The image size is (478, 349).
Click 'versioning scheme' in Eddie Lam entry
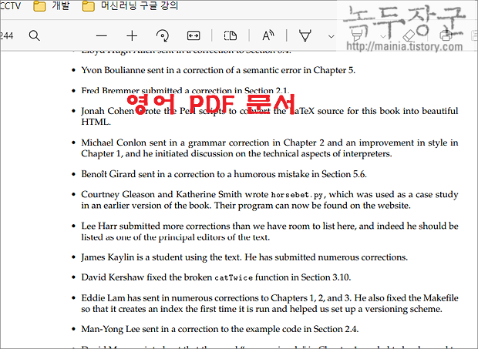[x=403, y=309]
